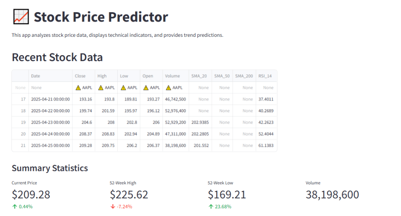Click the green up arrow beside 23.68%
The image size is (401, 216).
pyautogui.click(x=211, y=207)
